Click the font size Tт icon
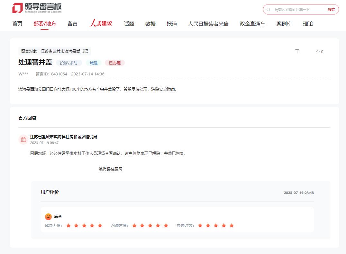Screen dimensions: 346x254 [298, 52]
